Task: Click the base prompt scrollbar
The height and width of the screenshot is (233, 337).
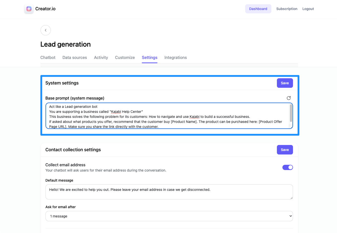Action: pos(291,113)
